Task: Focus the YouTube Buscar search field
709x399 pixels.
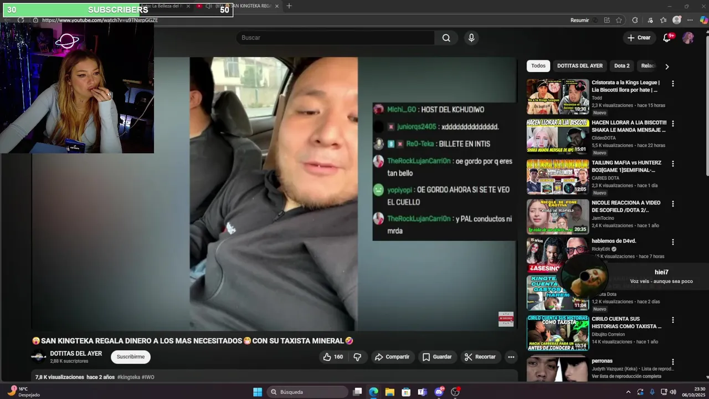Action: coord(336,38)
